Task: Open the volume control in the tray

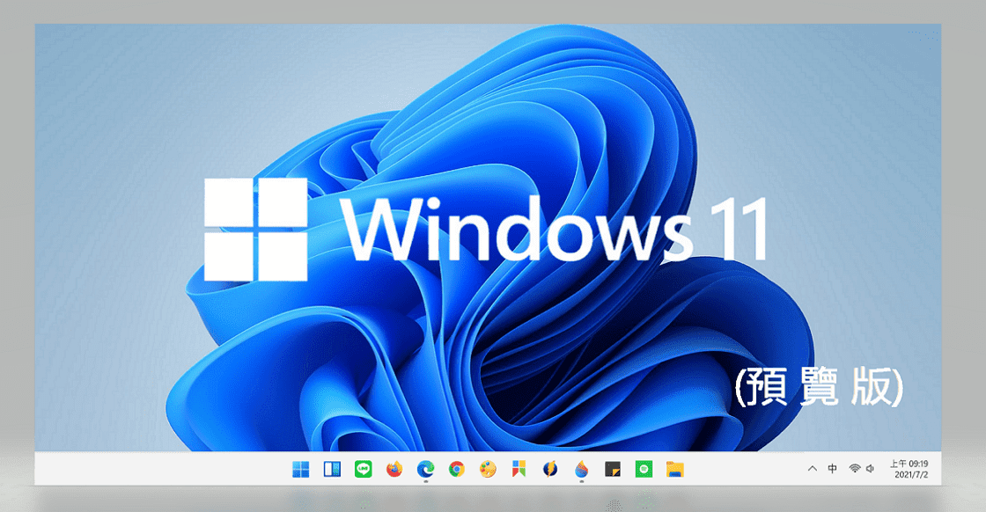Action: pos(870,469)
